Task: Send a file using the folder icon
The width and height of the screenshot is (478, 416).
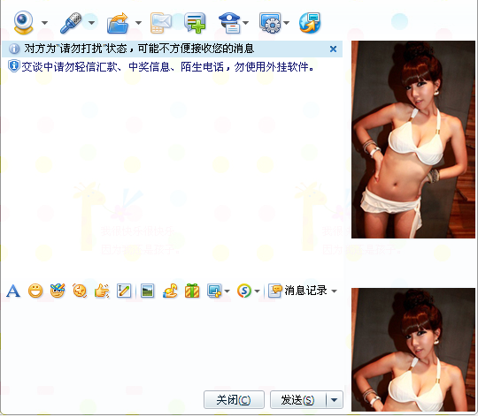Action: (118, 23)
